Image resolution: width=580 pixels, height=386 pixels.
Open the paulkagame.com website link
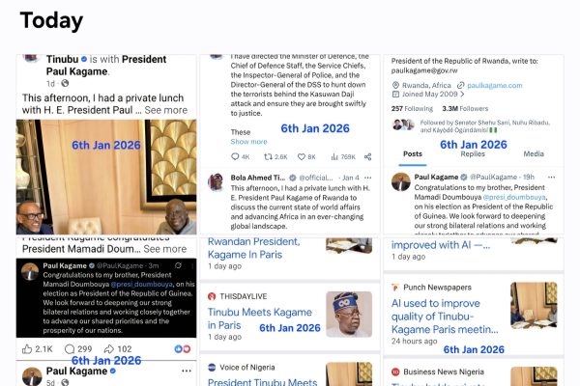(495, 85)
